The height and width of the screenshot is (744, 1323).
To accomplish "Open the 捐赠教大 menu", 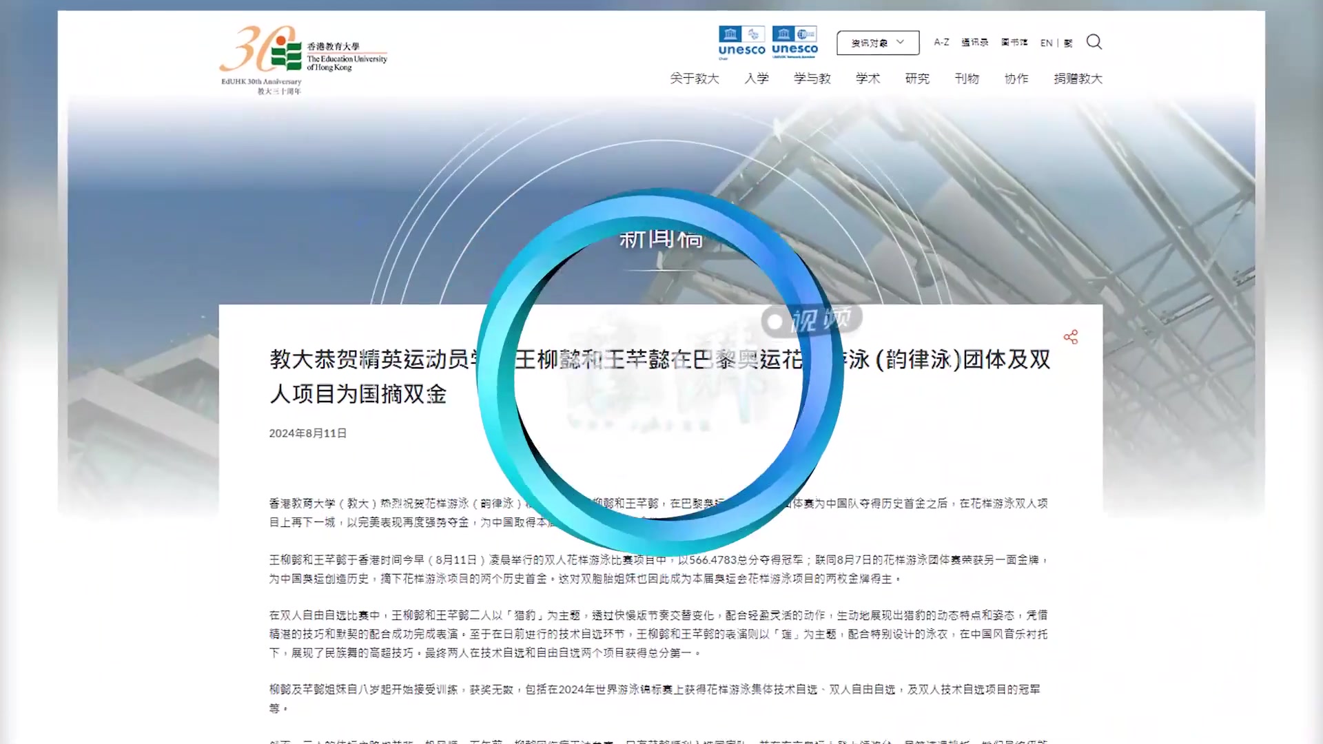I will 1078,79.
